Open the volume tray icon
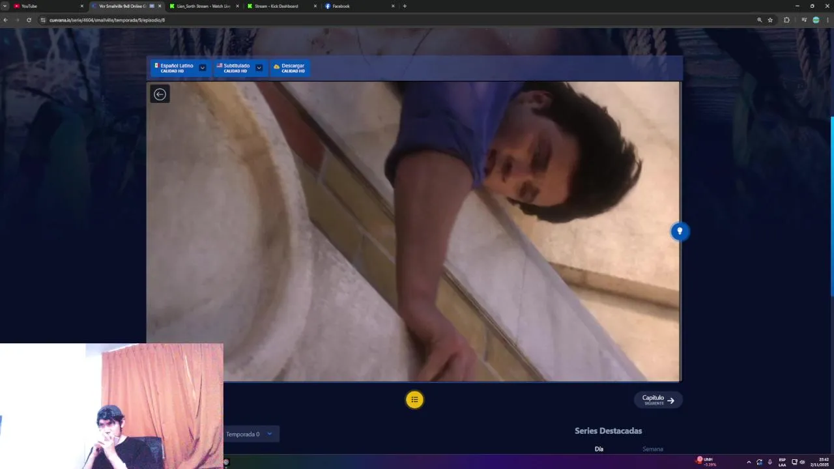Viewport: 834px width, 469px height. pyautogui.click(x=802, y=462)
